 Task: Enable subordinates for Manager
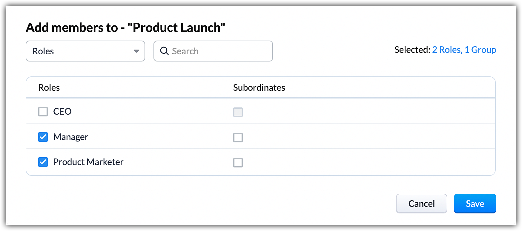point(238,138)
